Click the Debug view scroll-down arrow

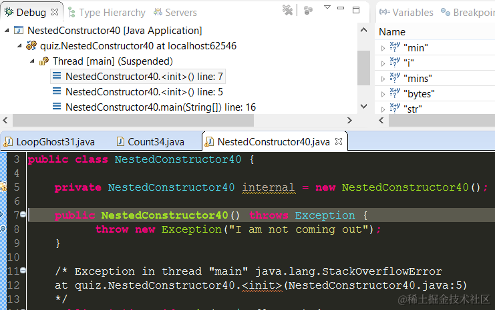(x=363, y=106)
